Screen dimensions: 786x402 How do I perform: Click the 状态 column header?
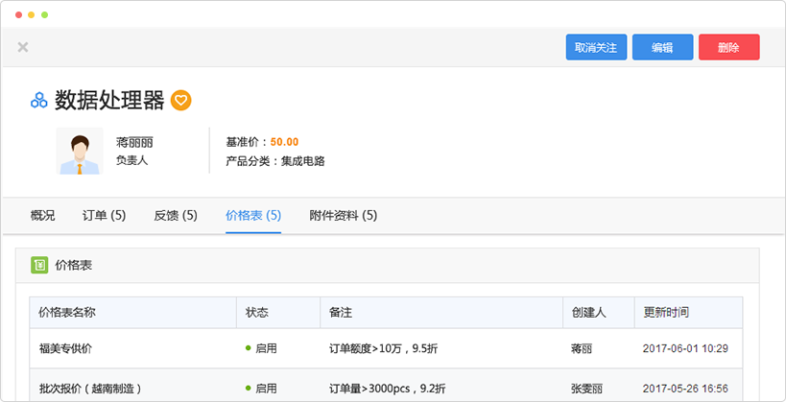coord(257,313)
